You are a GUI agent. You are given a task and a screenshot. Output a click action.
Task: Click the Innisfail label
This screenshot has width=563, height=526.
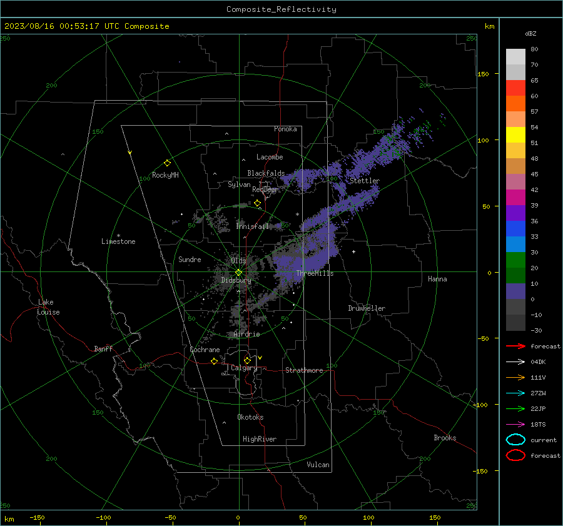click(252, 226)
